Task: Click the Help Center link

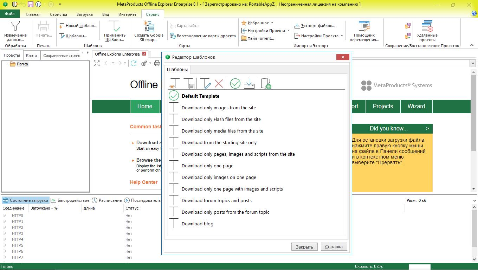Action: pyautogui.click(x=144, y=182)
